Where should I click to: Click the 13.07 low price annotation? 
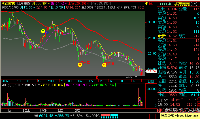click(x=129, y=77)
